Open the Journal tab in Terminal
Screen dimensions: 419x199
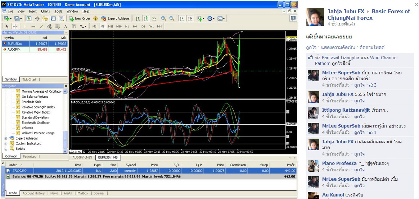pyautogui.click(x=99, y=193)
